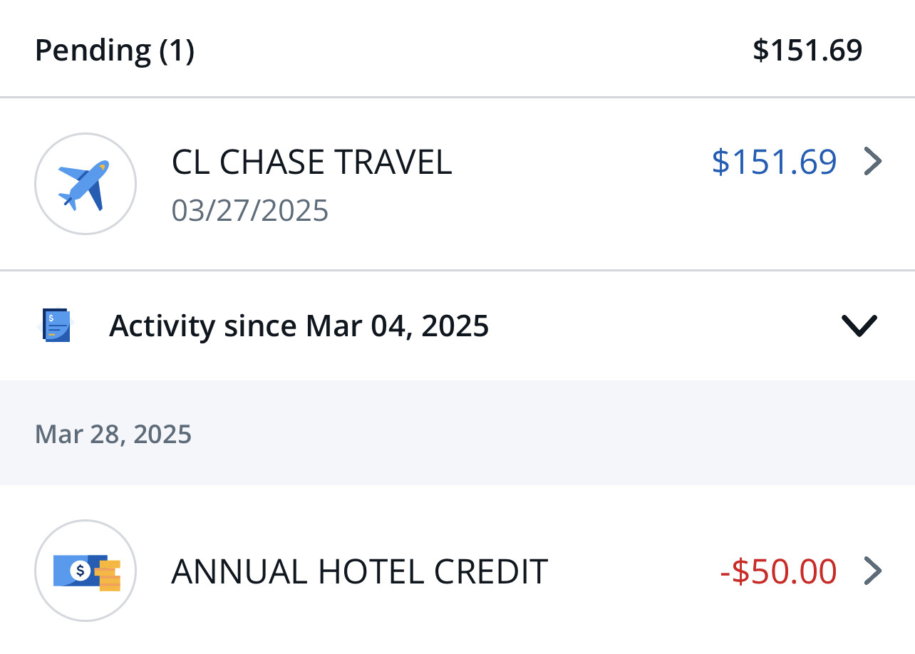Select the money and coins credit icon
The image size is (915, 654).
[85, 571]
